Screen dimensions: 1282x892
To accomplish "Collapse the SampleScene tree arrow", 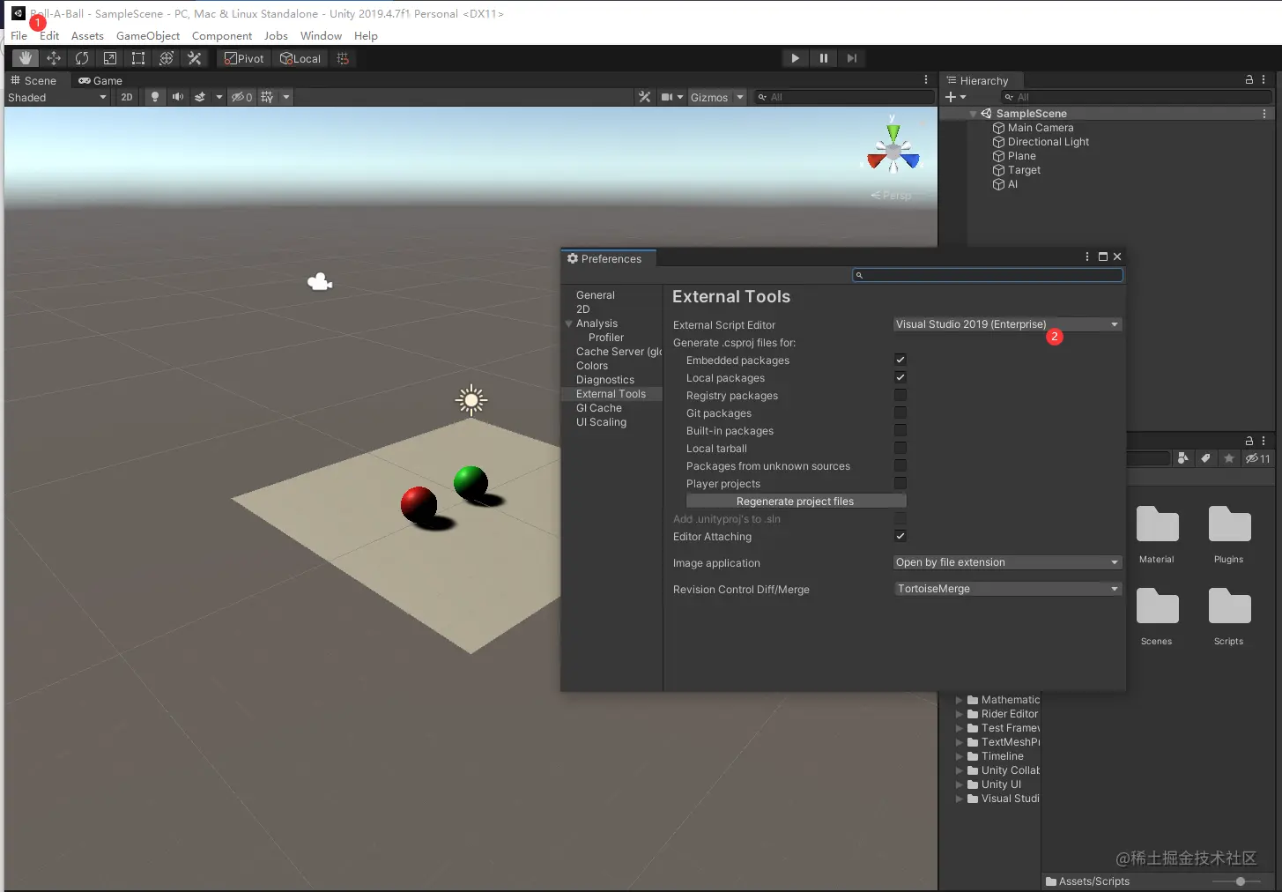I will [x=973, y=114].
